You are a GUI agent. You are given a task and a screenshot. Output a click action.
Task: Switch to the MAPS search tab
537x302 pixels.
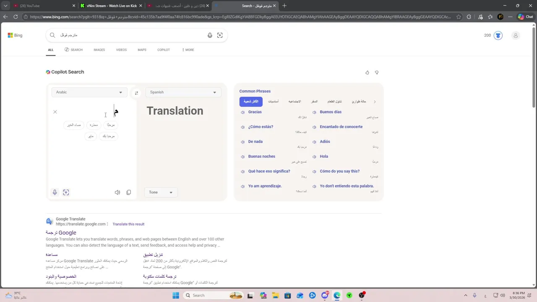point(142,50)
